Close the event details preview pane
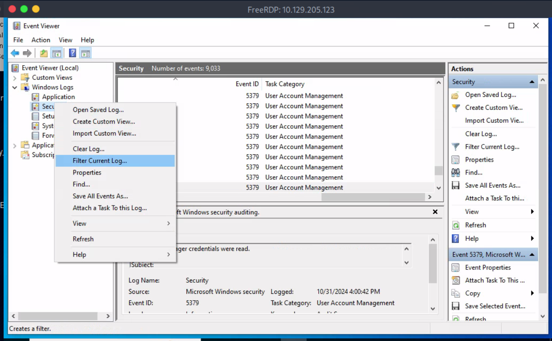 tap(435, 212)
